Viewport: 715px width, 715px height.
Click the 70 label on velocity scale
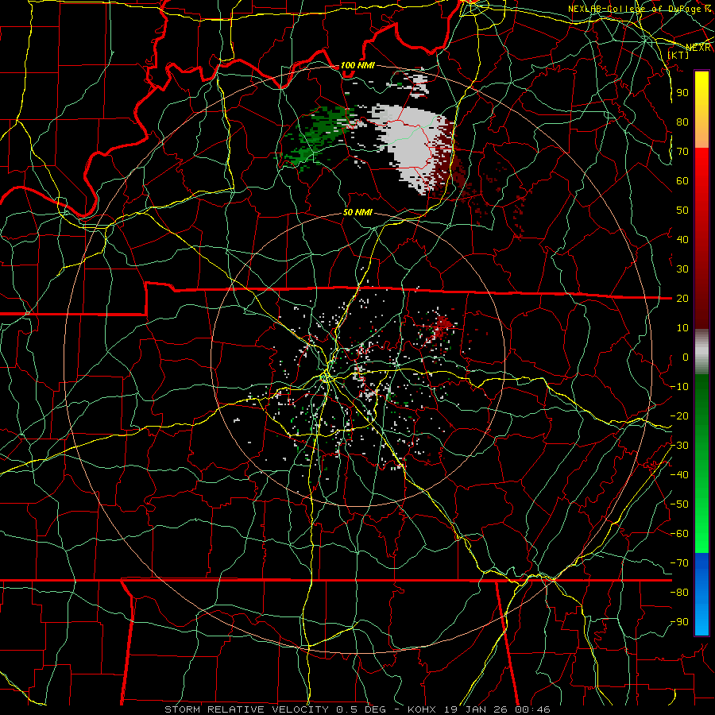[x=682, y=152]
